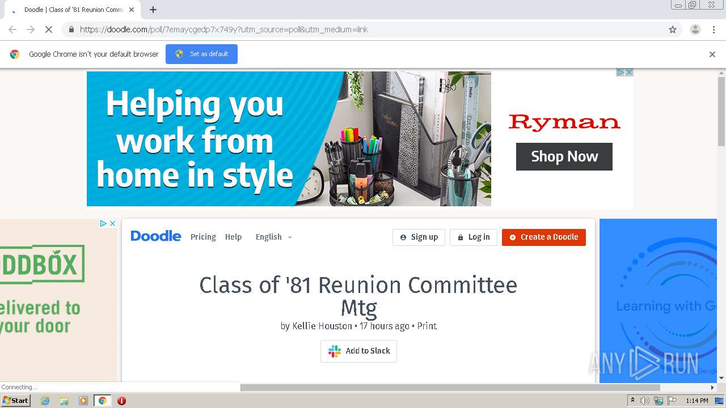This screenshot has width=726, height=408.
Task: Switch to Chrome in the taskbar
Action: click(x=103, y=401)
